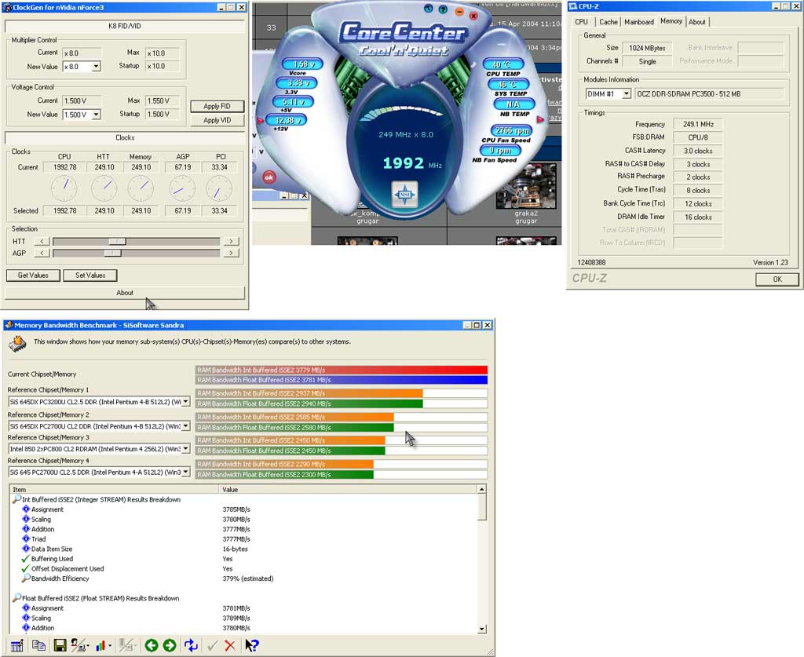Adjust the HTT slider thumb
Viewport: 804px width, 657px height.
click(x=118, y=242)
